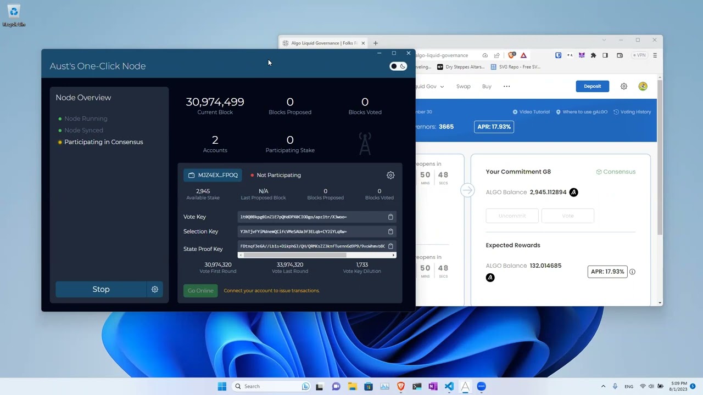Click the Node Running status item

[x=83, y=119]
